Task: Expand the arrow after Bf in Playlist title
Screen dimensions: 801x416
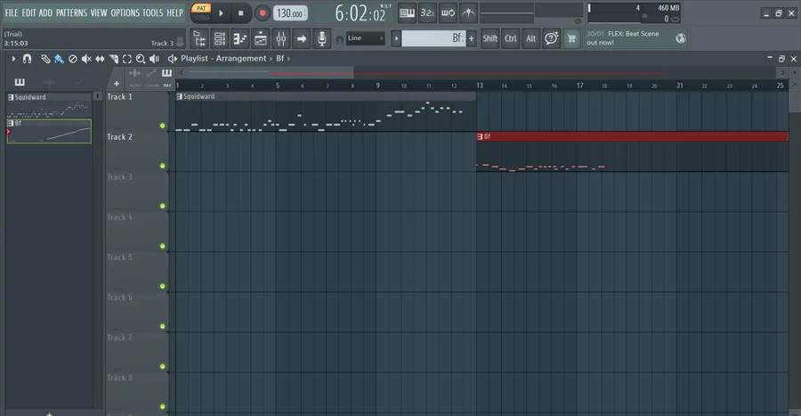Action: [288, 59]
